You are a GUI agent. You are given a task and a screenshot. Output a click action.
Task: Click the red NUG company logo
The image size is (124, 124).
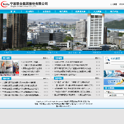(x=5, y=4)
